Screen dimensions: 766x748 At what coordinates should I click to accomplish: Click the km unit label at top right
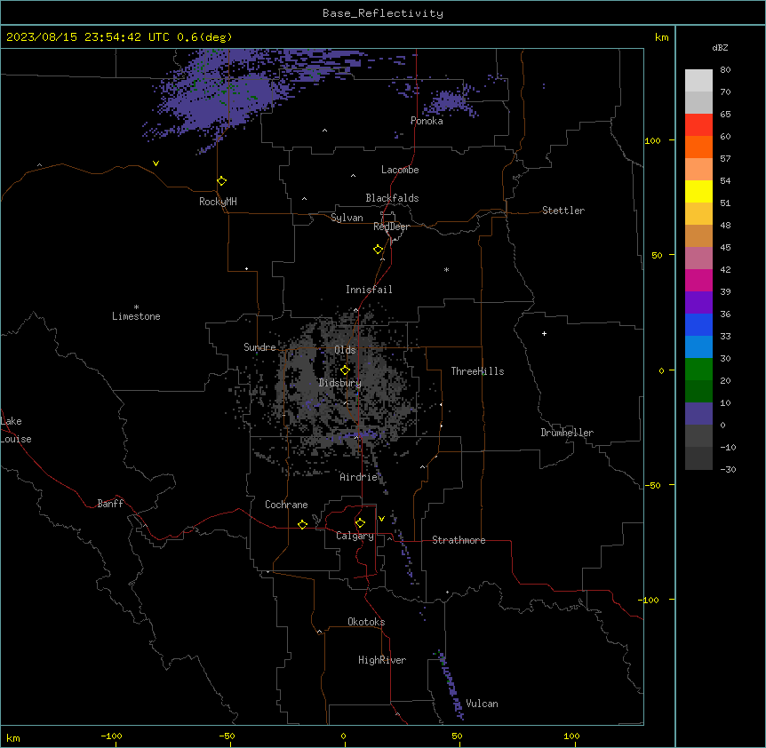[661, 37]
